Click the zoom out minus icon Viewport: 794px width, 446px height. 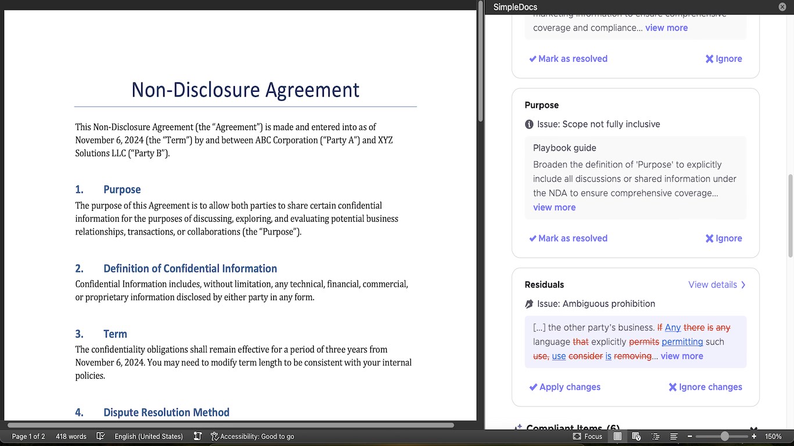point(690,436)
